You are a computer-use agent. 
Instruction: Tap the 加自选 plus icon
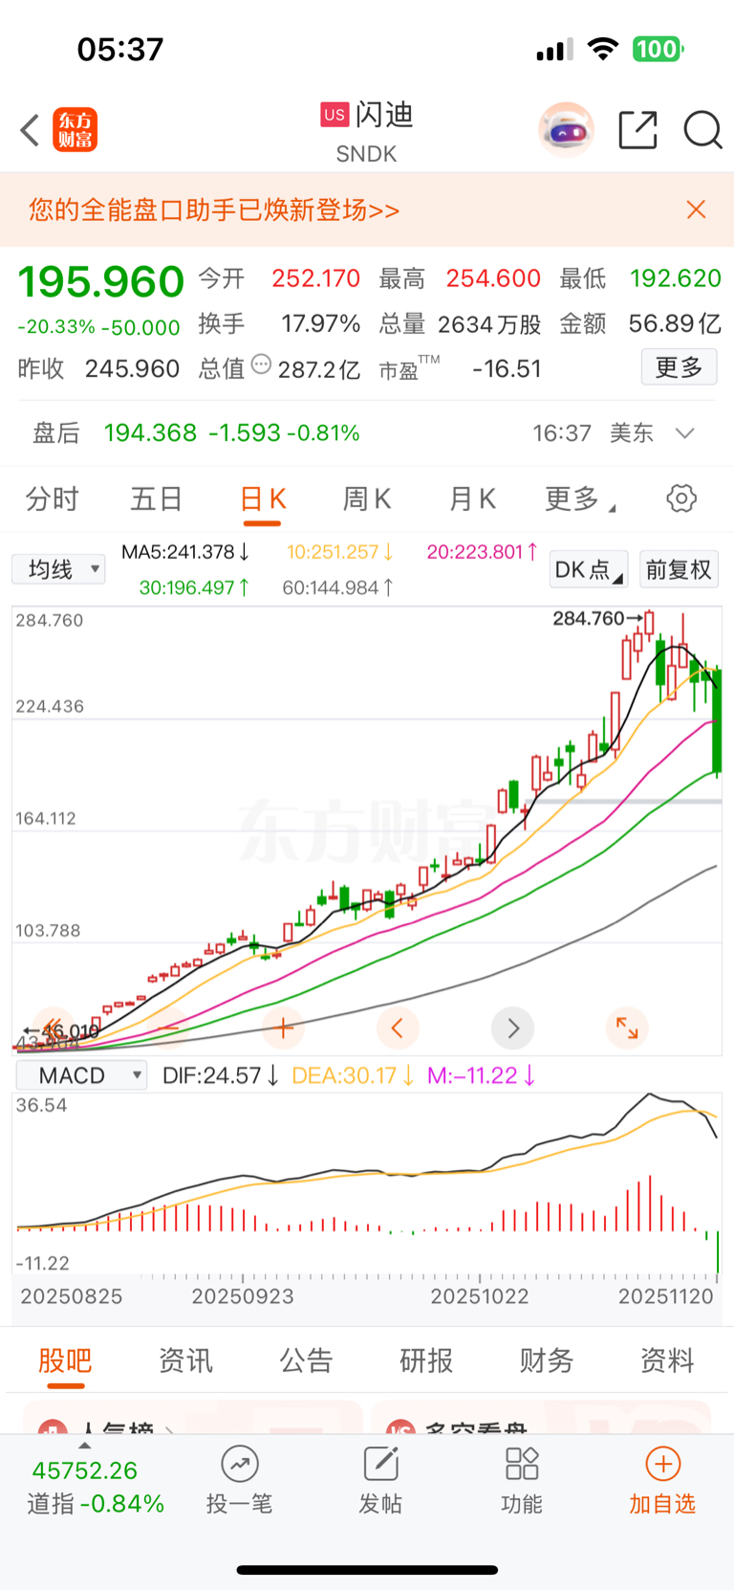coord(663,1464)
